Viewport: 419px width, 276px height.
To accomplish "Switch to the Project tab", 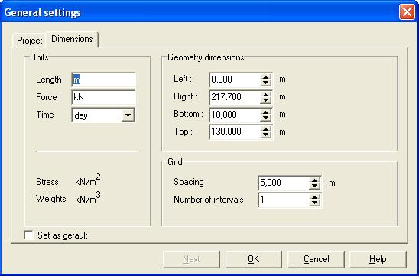I will (x=29, y=41).
